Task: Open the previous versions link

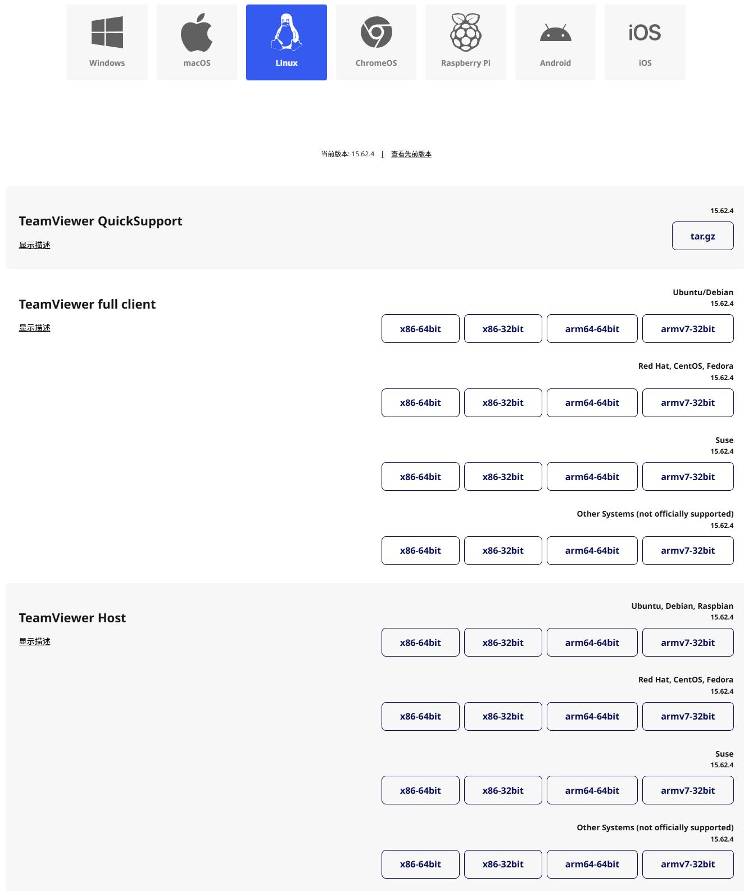Action: 411,154
